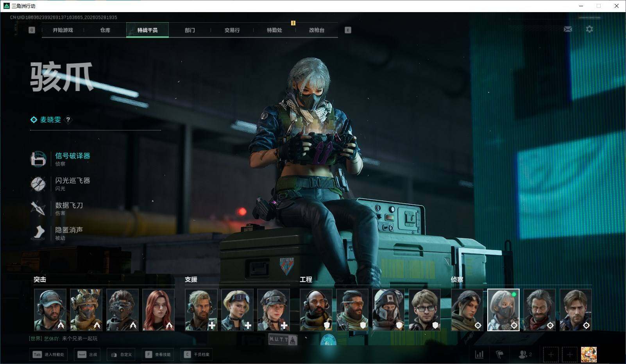Click the CN UID text line
The image size is (626, 364).
point(64,17)
